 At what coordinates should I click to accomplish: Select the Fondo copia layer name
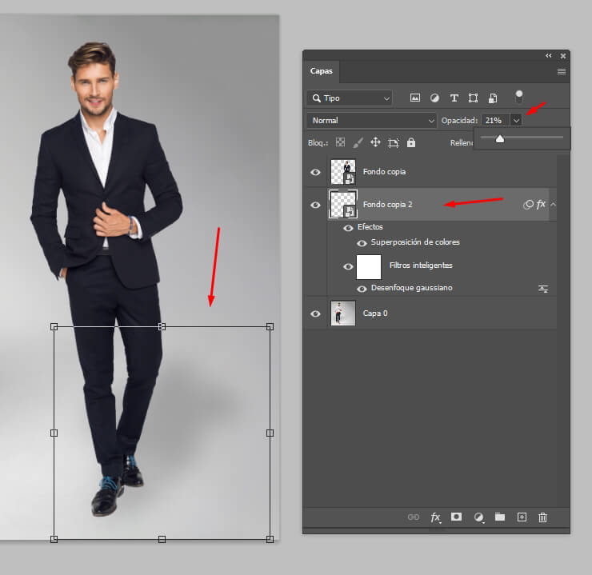[384, 172]
